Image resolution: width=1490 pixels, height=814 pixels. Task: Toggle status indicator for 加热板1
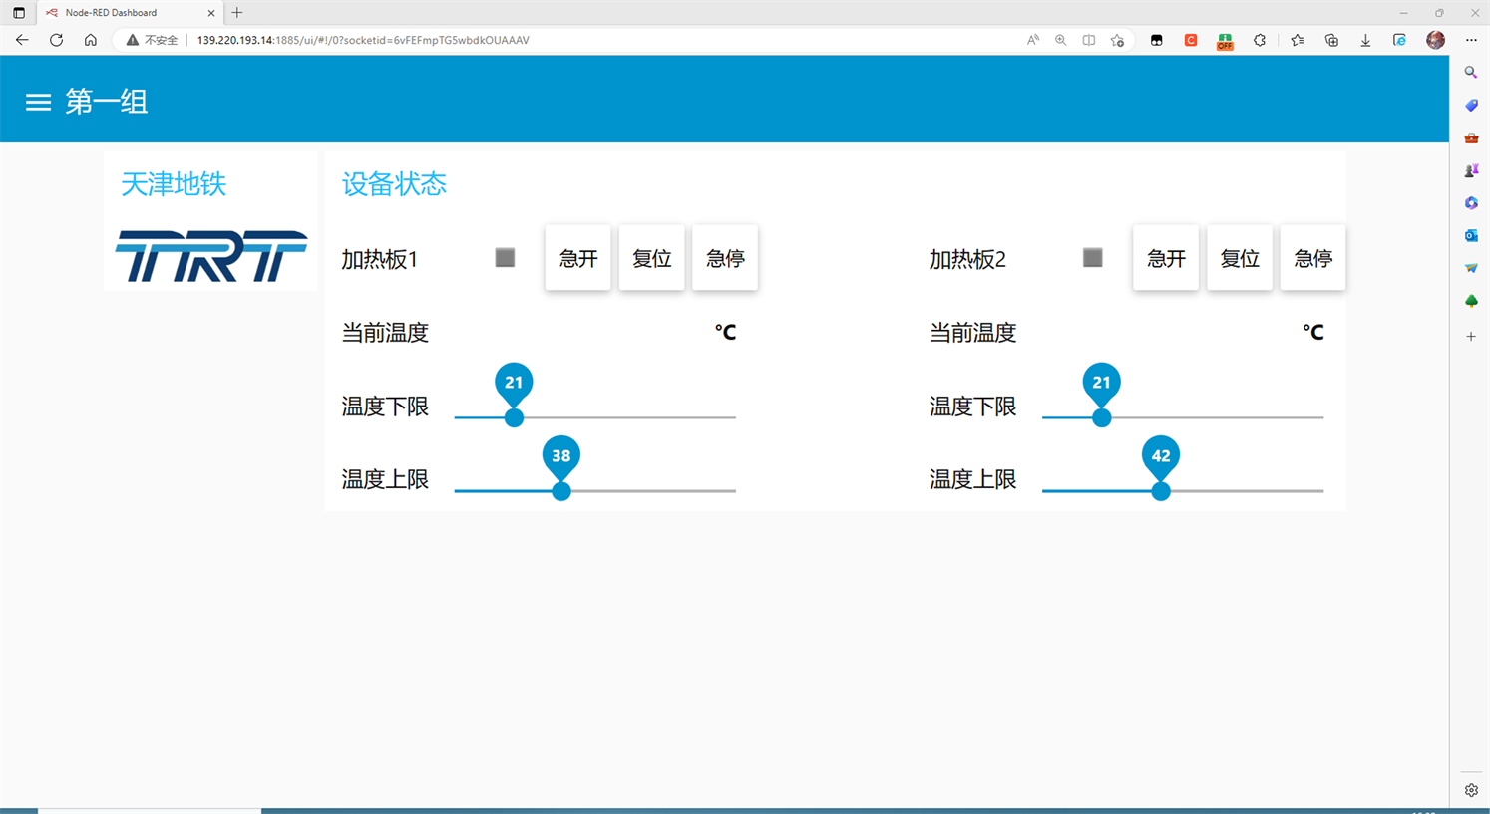pyautogui.click(x=505, y=258)
